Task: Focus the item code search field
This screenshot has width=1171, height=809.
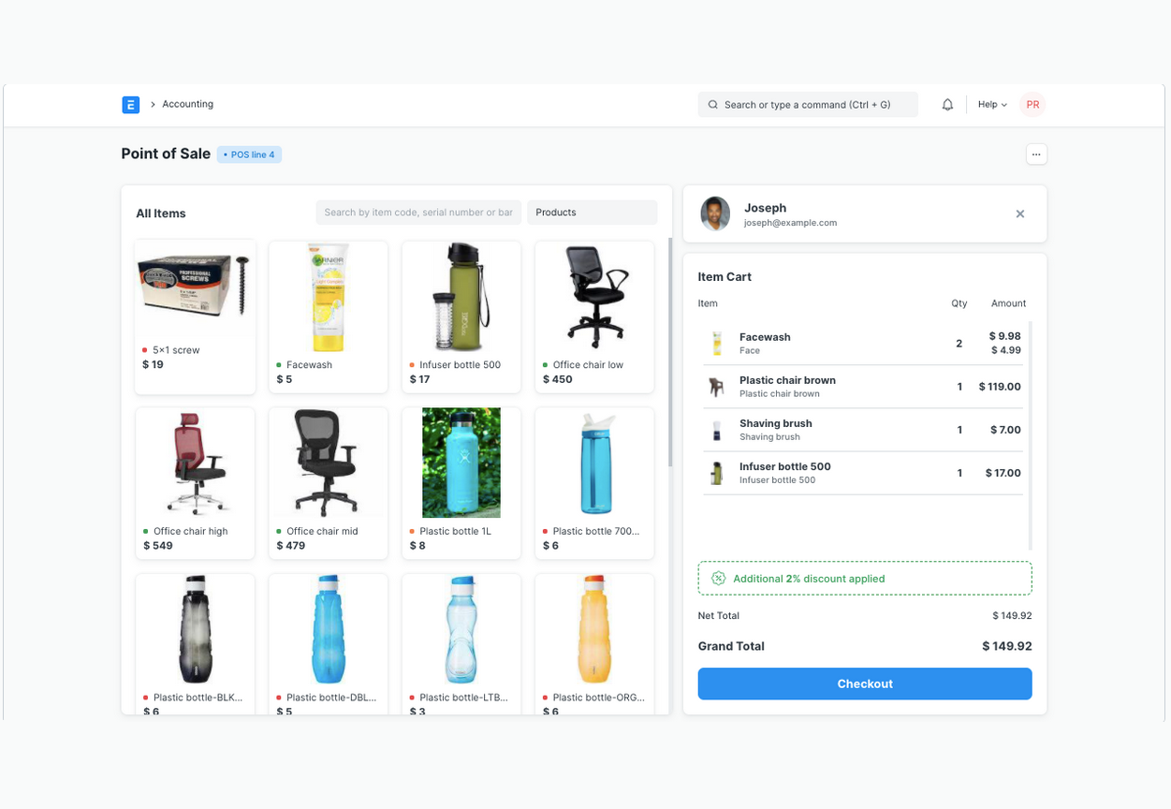Action: 418,213
